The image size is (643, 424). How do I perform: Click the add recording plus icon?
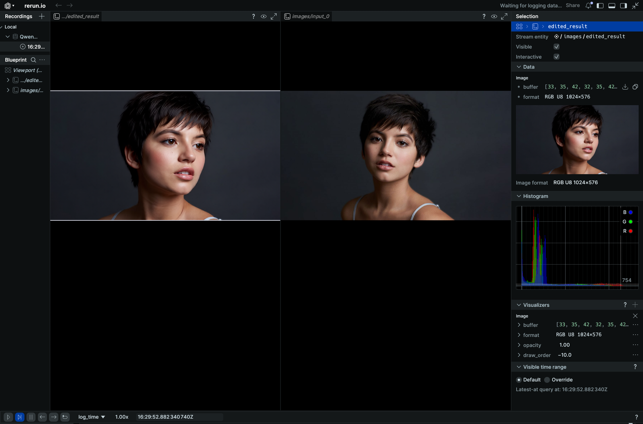(x=42, y=16)
